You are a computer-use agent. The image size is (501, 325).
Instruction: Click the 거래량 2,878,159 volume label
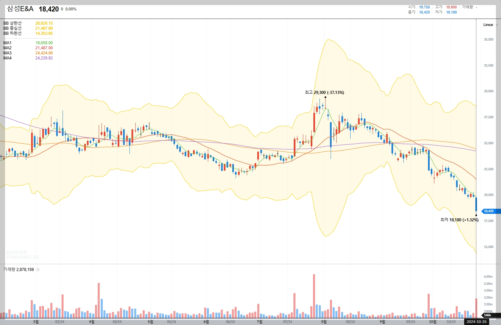coord(19,270)
